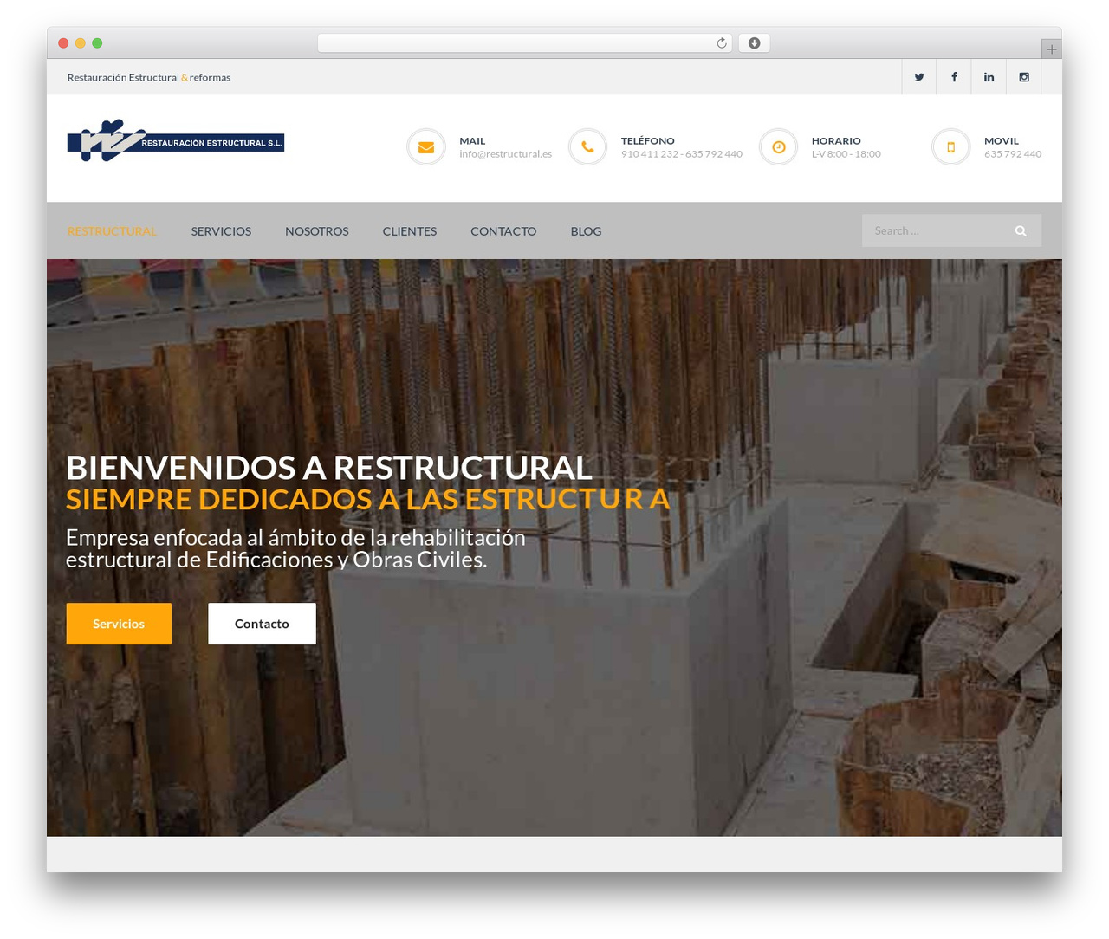The width and height of the screenshot is (1109, 939).
Task: Open the SERVICIOS menu item
Action: click(221, 231)
